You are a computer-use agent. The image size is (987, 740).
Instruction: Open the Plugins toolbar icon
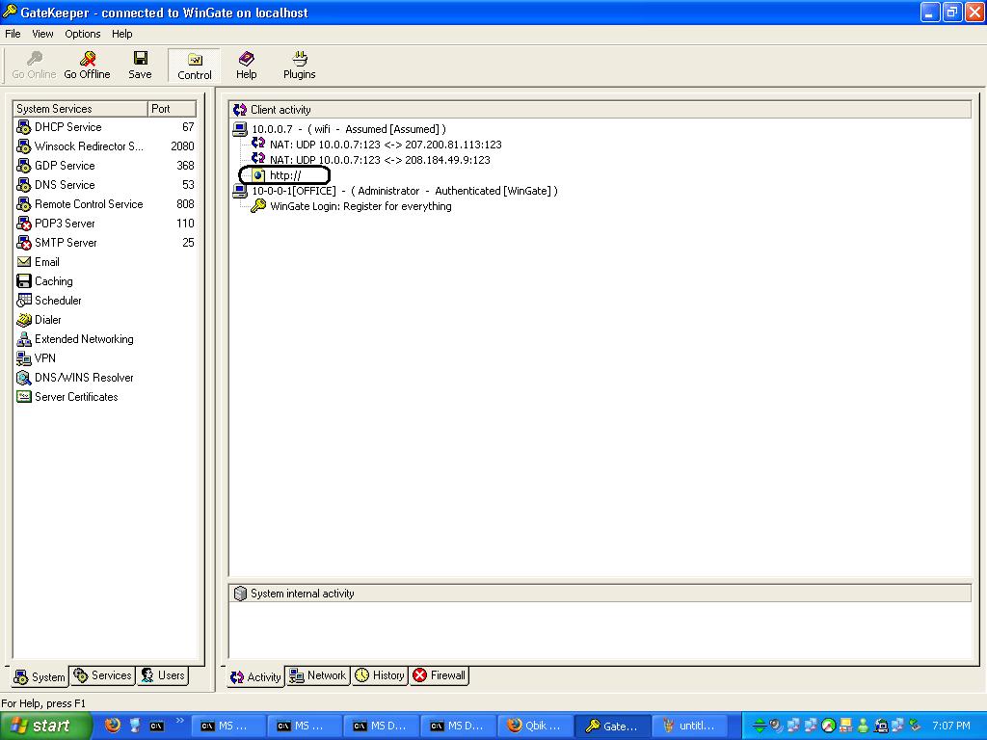point(300,59)
